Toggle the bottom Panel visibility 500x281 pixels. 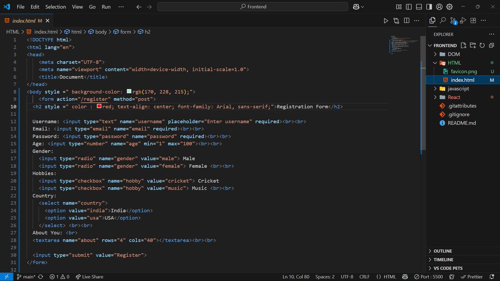(419, 7)
